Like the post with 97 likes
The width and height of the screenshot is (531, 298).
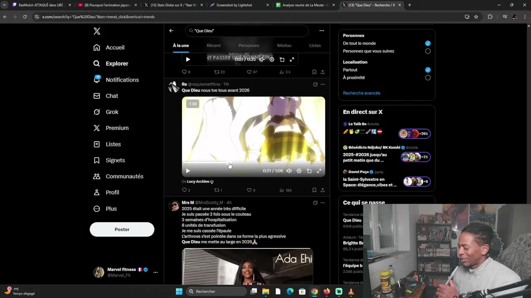pos(252,72)
